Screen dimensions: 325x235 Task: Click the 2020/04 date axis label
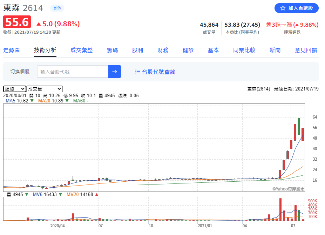(57, 226)
